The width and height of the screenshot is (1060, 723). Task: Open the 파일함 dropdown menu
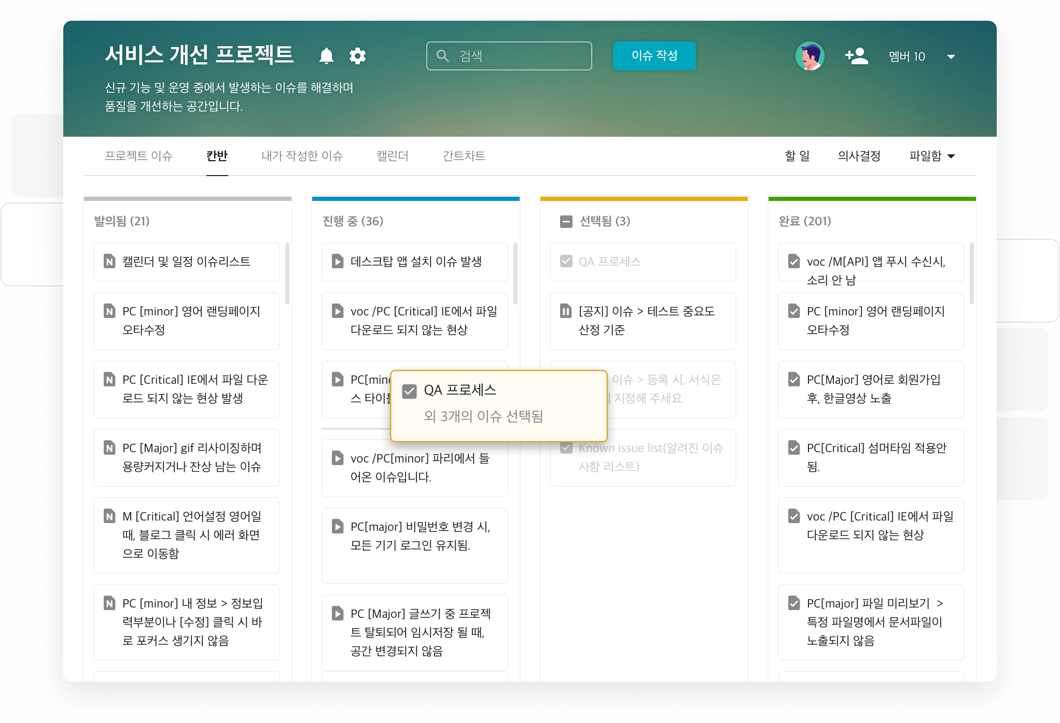click(932, 156)
